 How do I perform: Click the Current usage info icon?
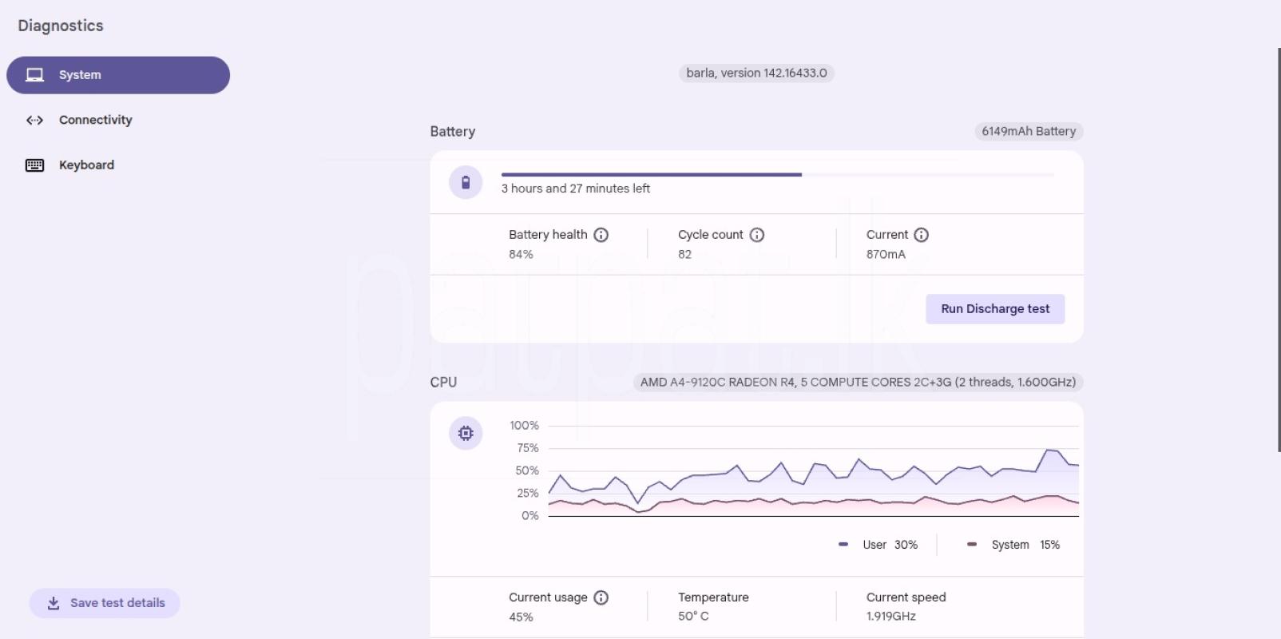pyautogui.click(x=601, y=597)
